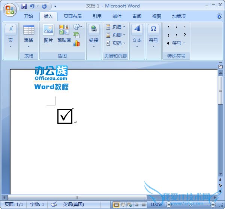
Task: Open the Office button menu
Action: click(10, 10)
